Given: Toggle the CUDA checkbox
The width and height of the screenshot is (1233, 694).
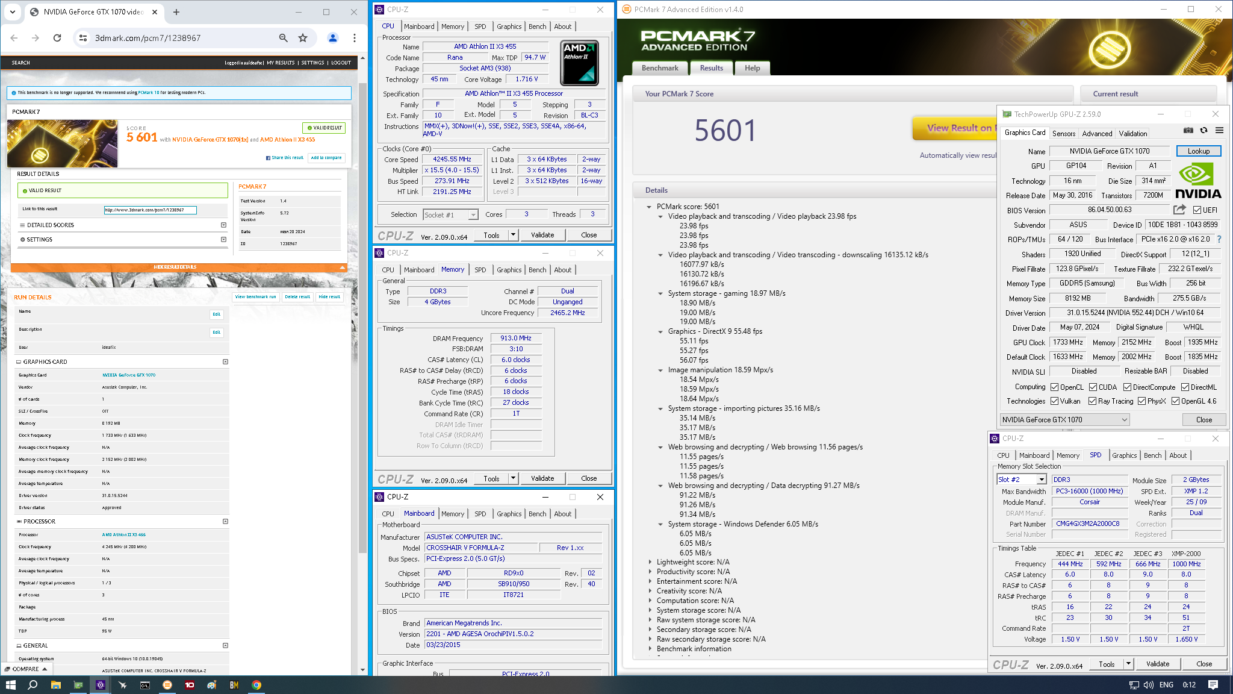Looking at the screenshot, I should pos(1093,387).
